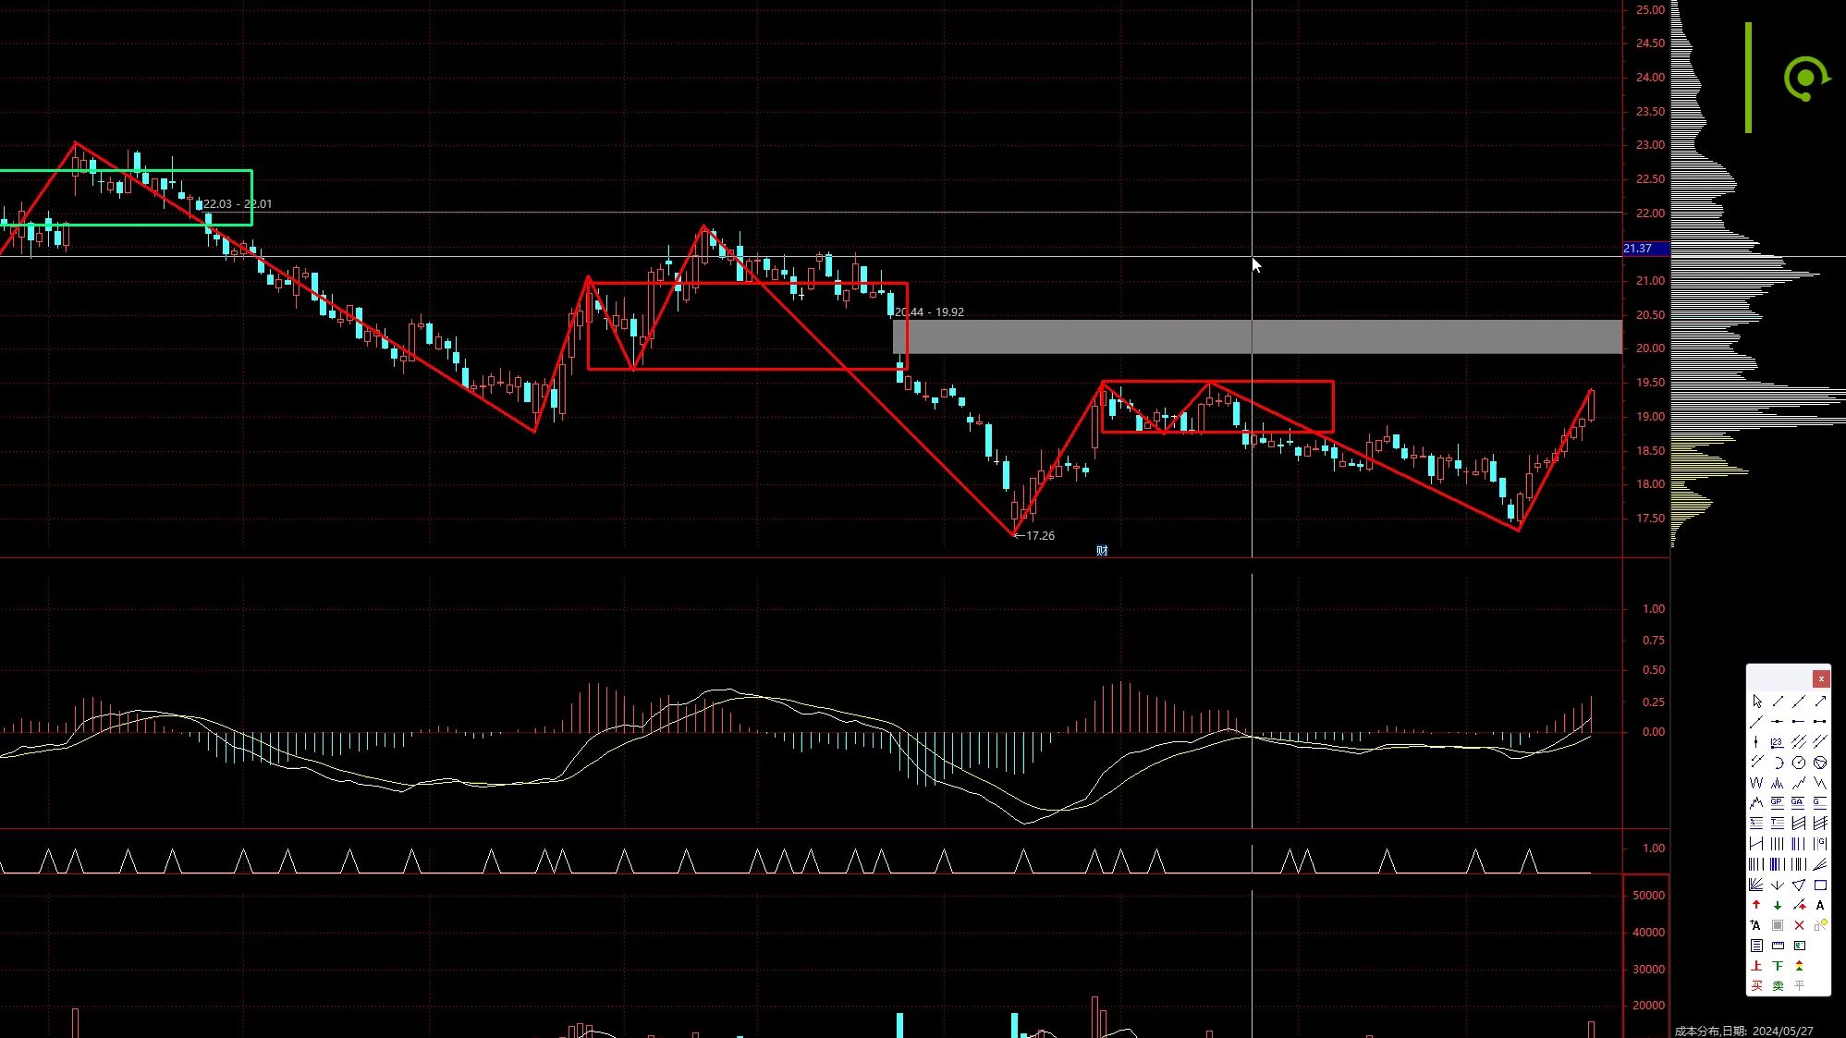Screen dimensions: 1846x1038
Task: Select the falling zigzag wave tool
Action: 1820,783
